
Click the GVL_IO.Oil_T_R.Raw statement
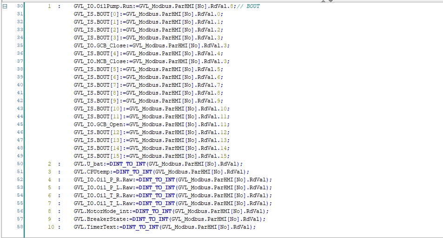pos(173,196)
